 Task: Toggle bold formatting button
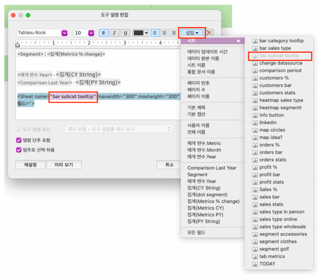(103, 33)
